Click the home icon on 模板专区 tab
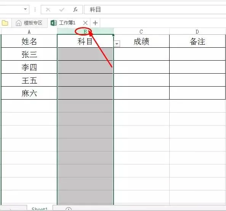 [19, 23]
